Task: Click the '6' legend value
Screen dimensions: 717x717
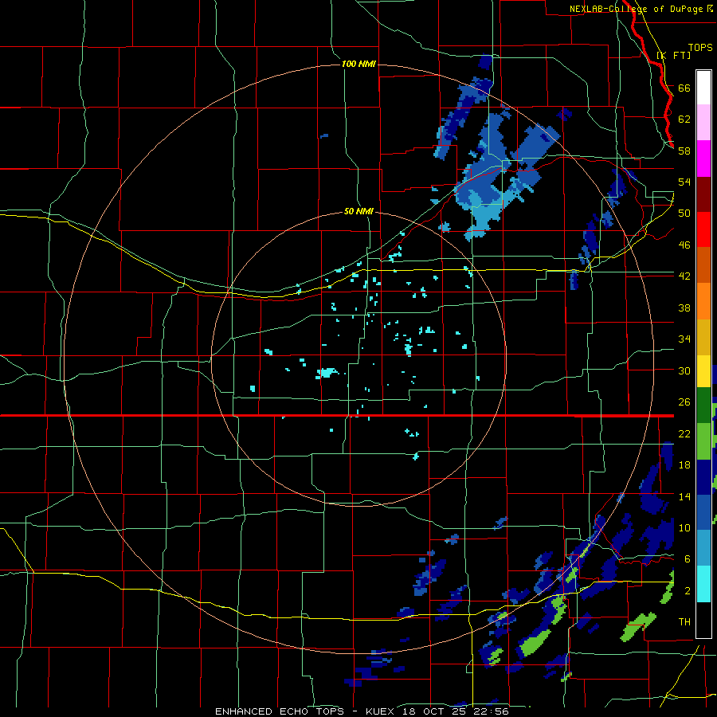Action: tap(688, 558)
